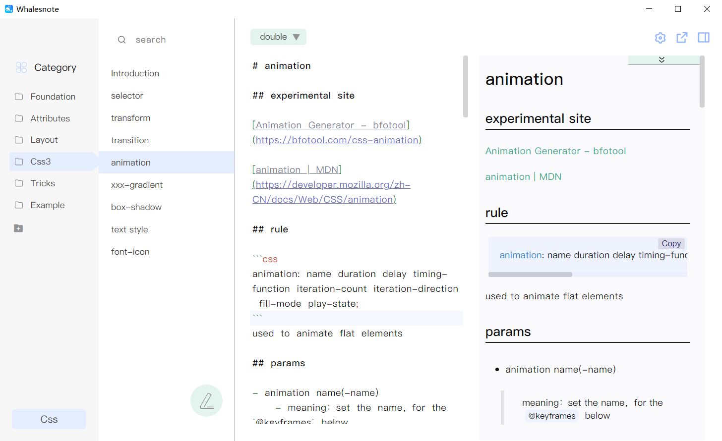This screenshot has height=441, width=722.
Task: Click the Copy button on the rule snippet
Action: (671, 243)
